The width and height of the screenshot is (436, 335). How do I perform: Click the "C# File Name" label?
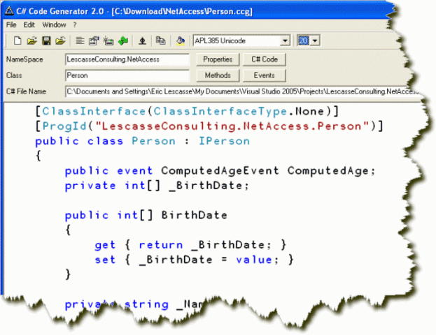pyautogui.click(x=26, y=91)
